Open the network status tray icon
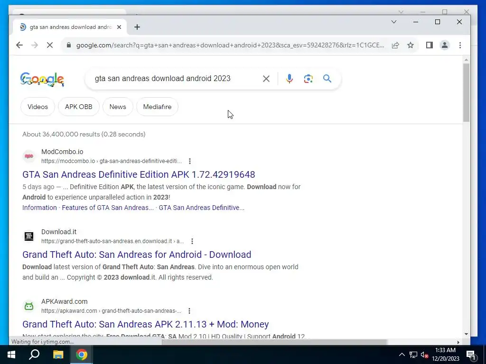 click(413, 355)
